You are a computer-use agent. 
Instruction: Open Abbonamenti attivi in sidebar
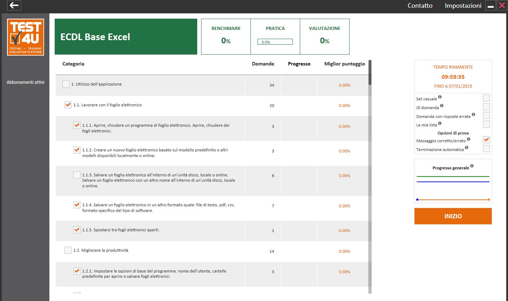click(25, 82)
